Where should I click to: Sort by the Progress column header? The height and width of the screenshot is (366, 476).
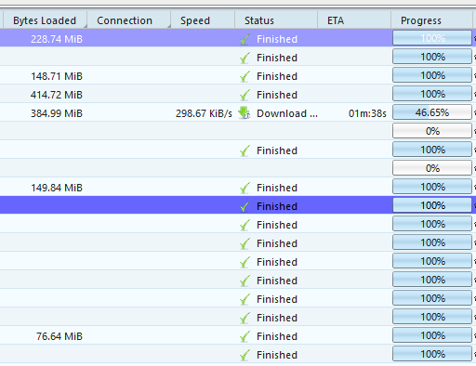click(431, 20)
